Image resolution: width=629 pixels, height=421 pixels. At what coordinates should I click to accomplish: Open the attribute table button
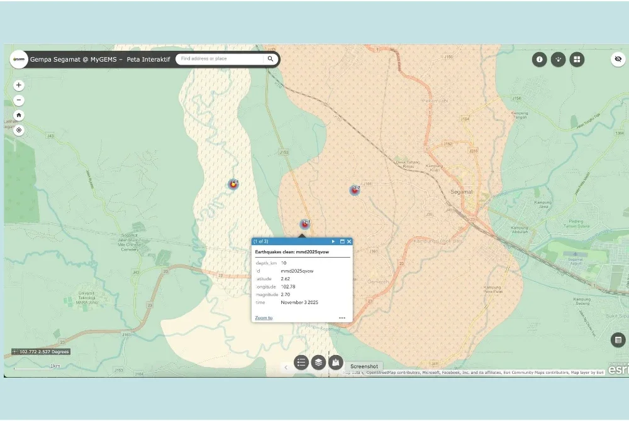click(618, 340)
